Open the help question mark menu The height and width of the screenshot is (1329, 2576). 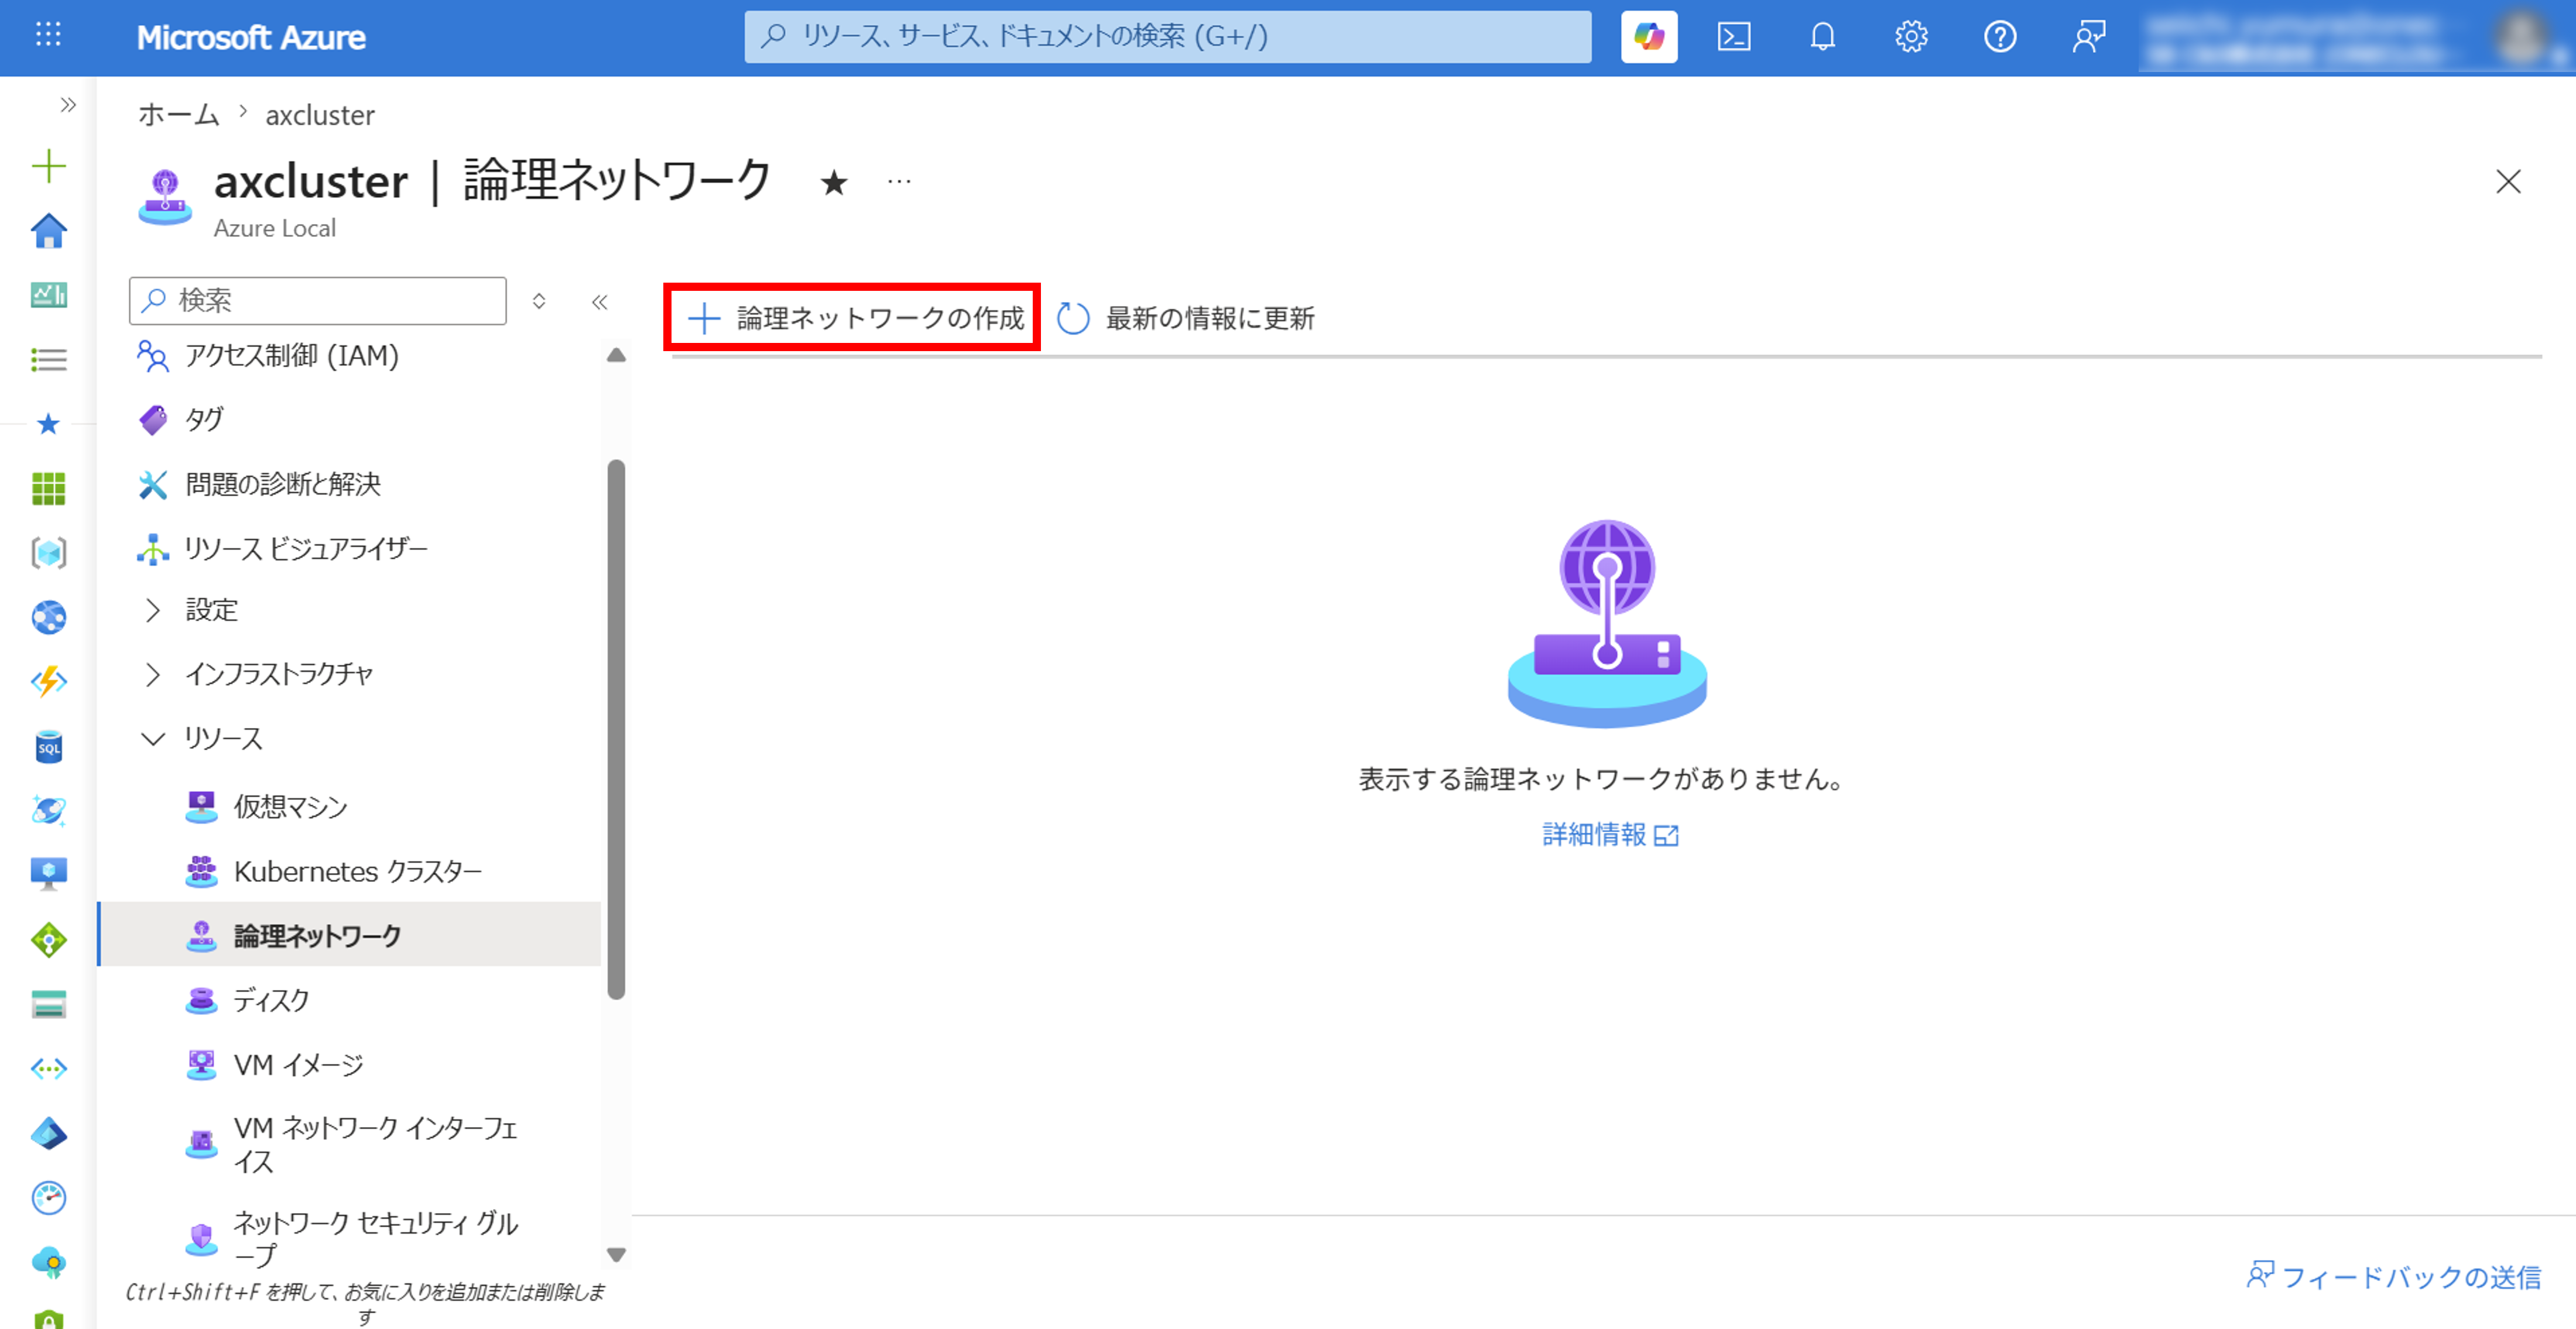(x=1999, y=37)
